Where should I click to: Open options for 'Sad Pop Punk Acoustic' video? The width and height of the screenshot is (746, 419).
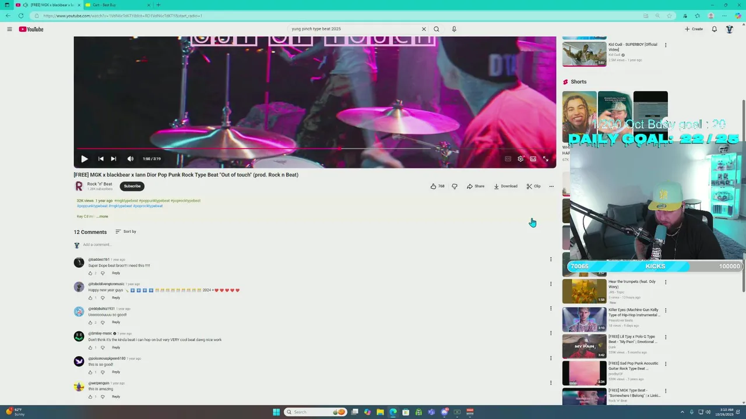click(666, 364)
